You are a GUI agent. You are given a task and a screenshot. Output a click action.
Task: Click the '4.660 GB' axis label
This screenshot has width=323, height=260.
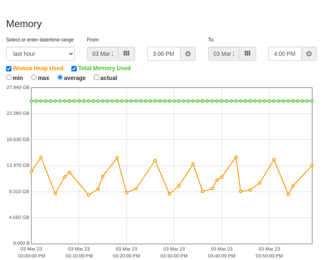19,217
